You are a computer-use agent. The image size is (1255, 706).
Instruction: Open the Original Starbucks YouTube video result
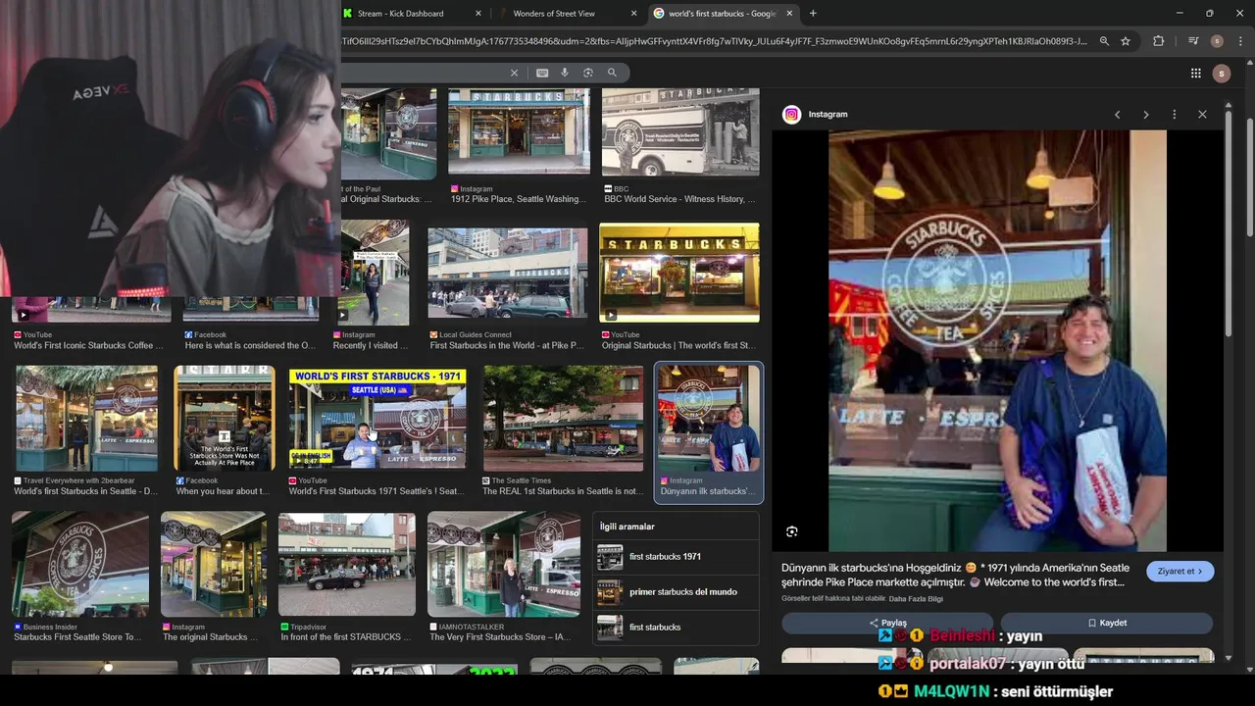[x=678, y=287]
